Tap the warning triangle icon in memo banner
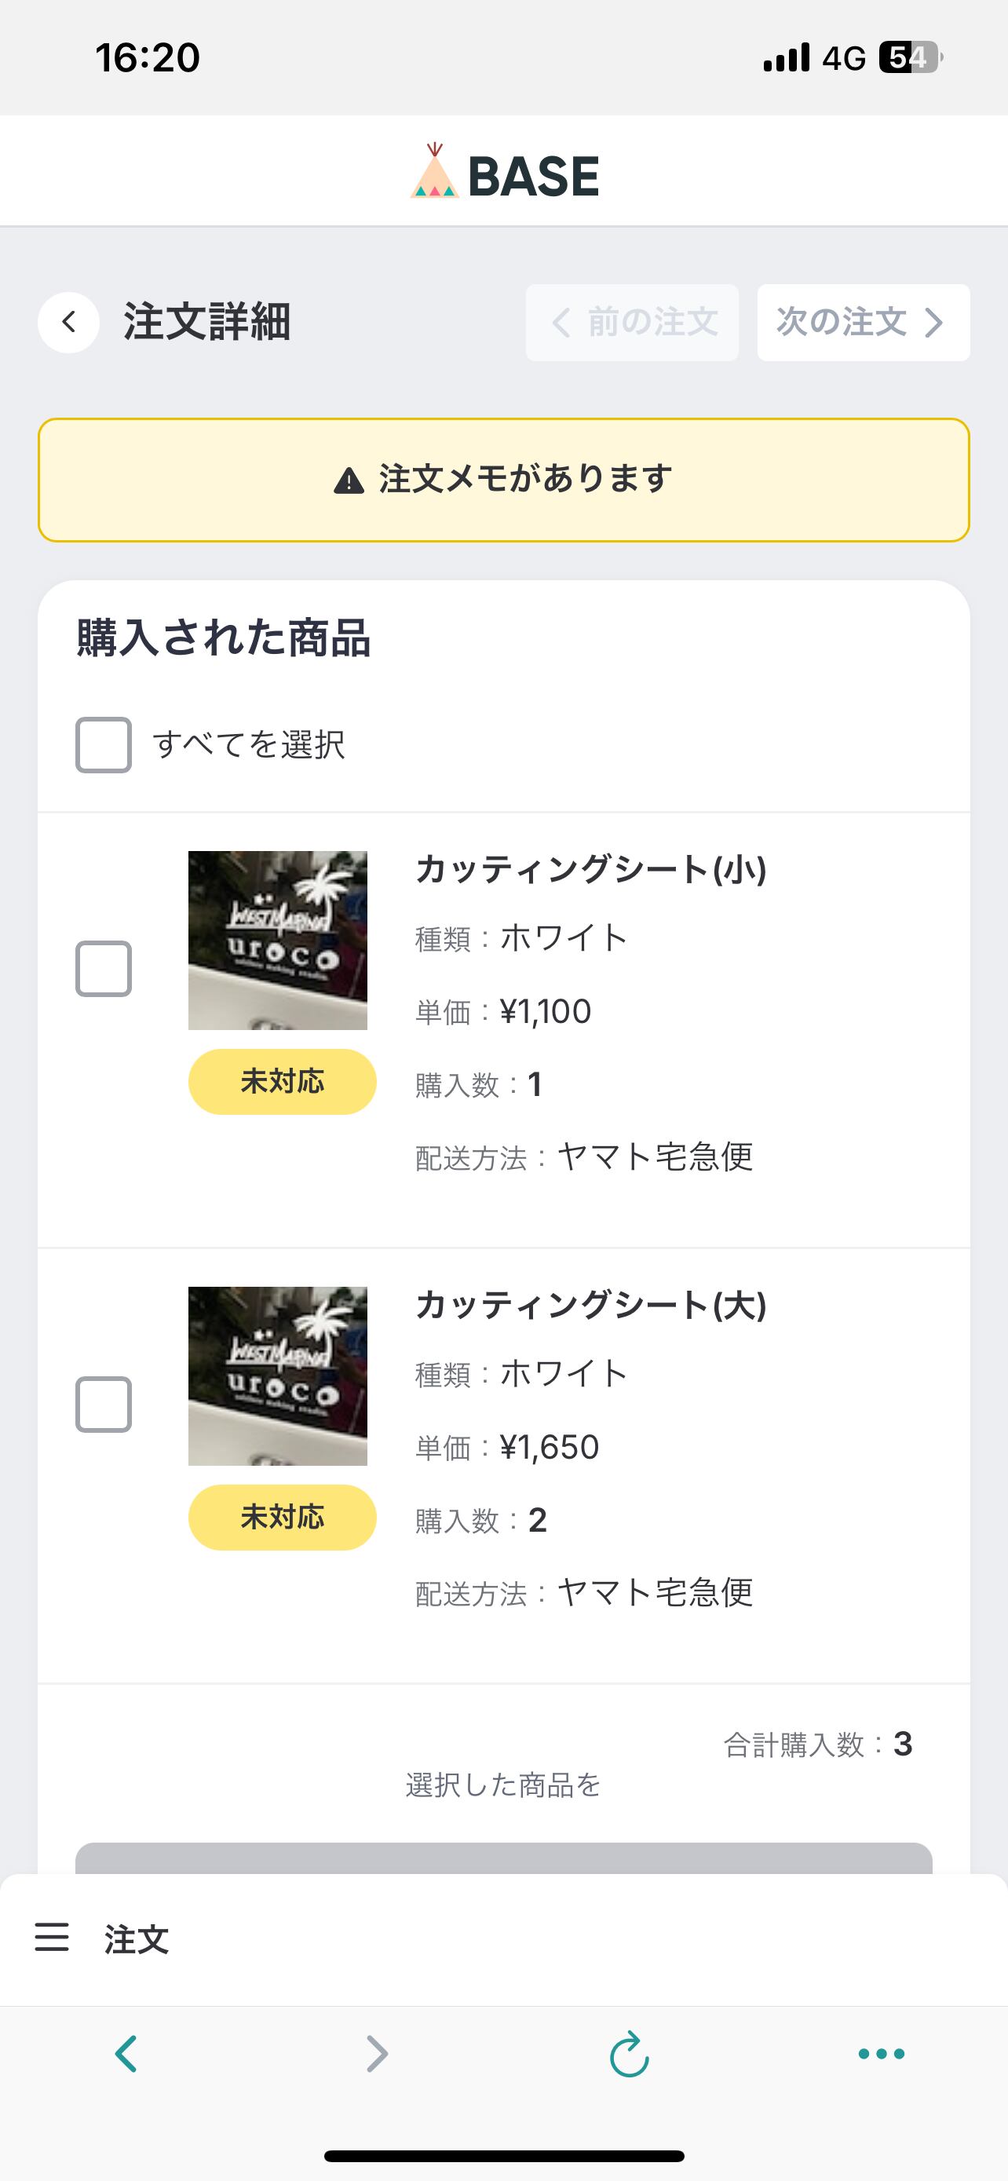 [349, 480]
